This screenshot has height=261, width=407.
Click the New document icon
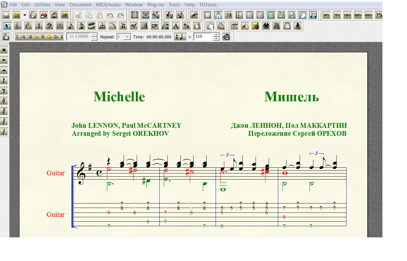6,15
